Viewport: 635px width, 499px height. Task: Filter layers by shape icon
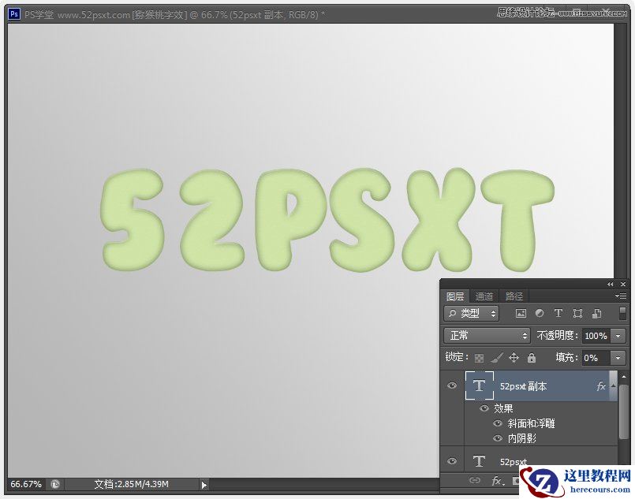577,313
